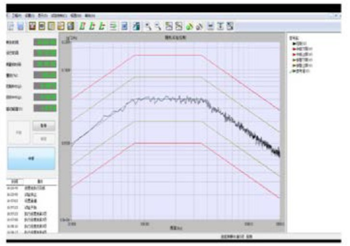Viewport: 350px width, 246px height.
Task: Click the small gray button above the blue button
Action: click(44, 126)
